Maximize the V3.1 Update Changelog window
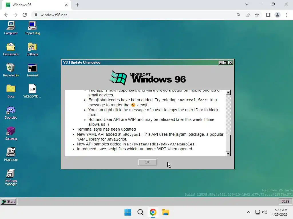The width and height of the screenshot is (293, 219). (225, 63)
